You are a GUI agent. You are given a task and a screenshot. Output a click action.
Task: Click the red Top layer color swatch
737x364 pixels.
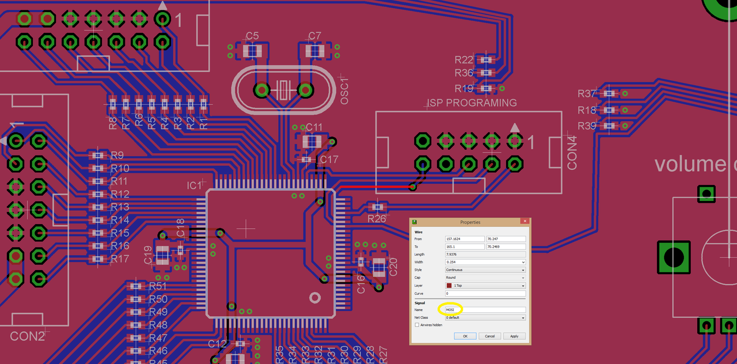click(449, 286)
